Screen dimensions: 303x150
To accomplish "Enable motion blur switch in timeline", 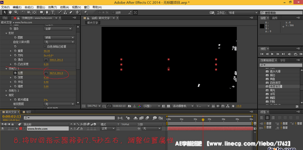I will [x=147, y=118].
